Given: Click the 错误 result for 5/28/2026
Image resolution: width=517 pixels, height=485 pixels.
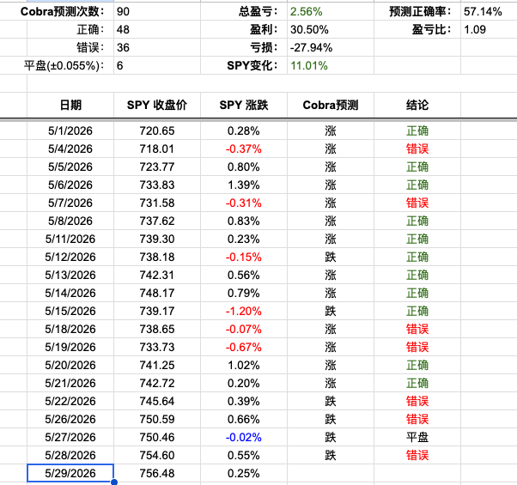Looking at the screenshot, I should coord(417,455).
